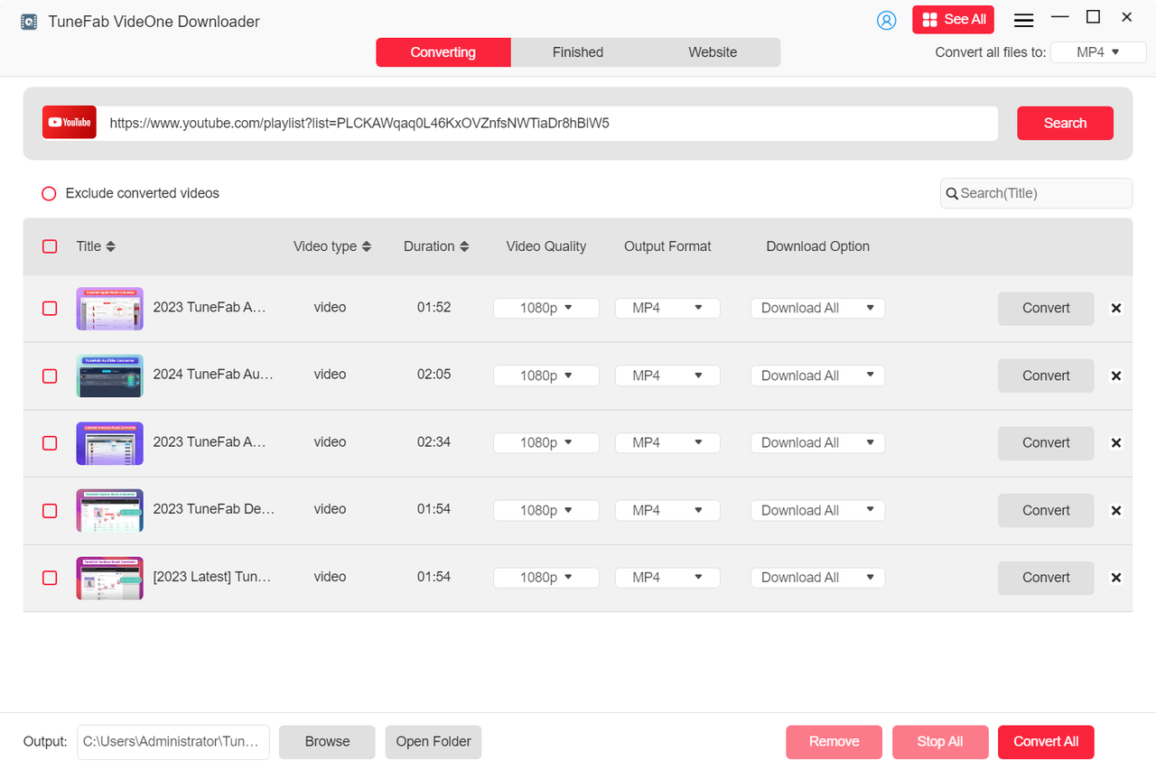This screenshot has height=770, width=1156.
Task: Click the YouTube playlist URL field
Action: coord(548,123)
